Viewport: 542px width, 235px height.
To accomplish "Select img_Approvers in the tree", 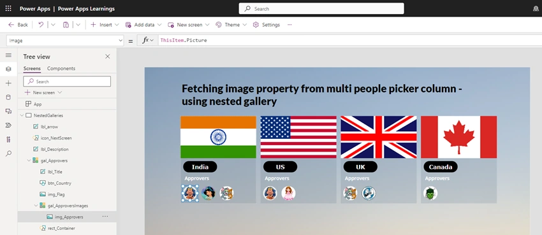I will point(69,217).
